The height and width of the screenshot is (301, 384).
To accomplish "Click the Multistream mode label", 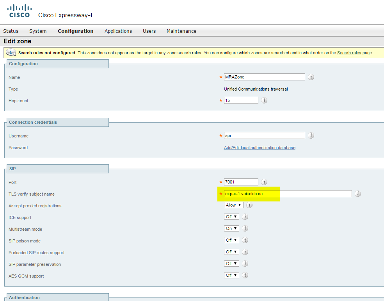I will click(25, 229).
